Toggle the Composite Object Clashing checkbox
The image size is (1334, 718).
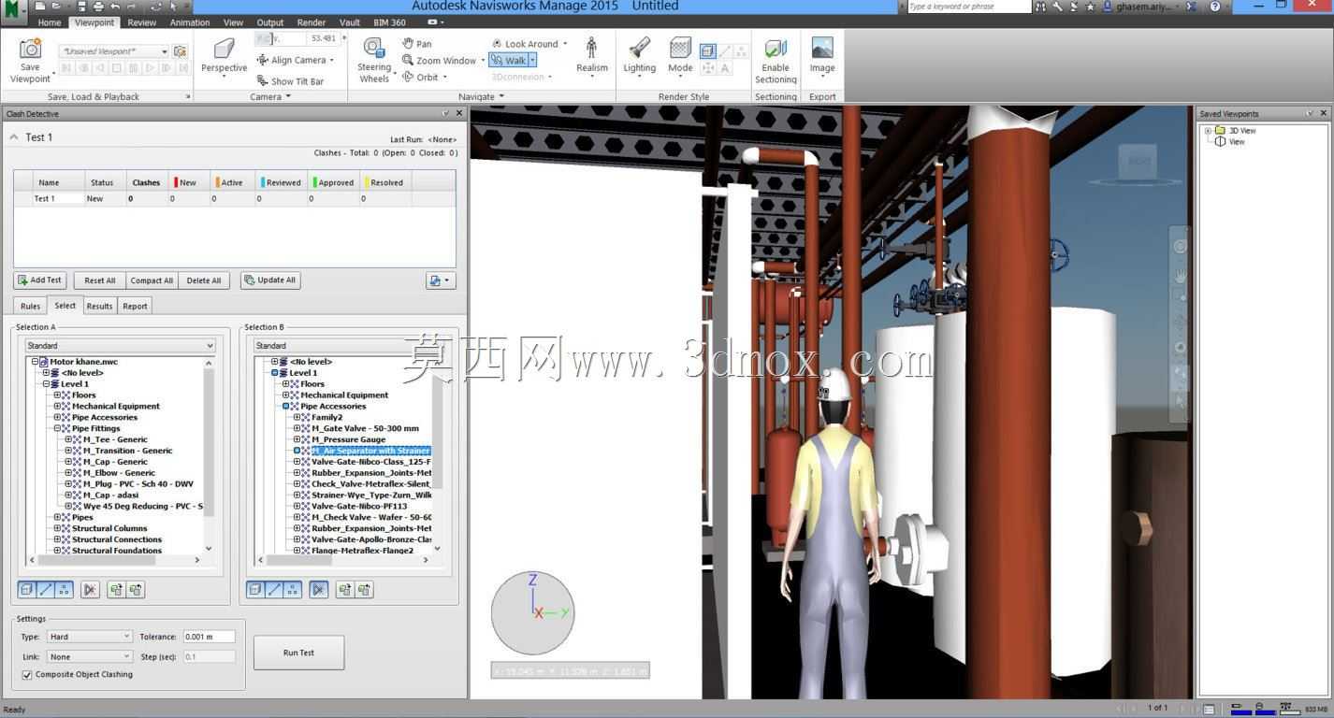27,674
